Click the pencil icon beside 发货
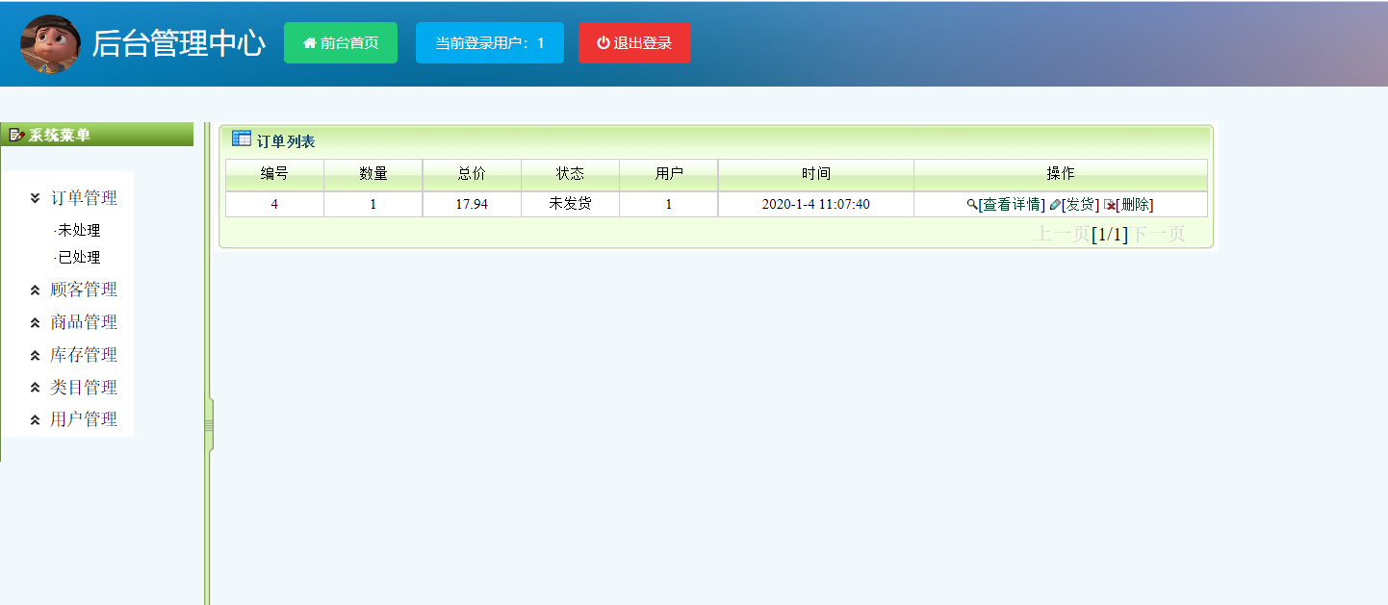1388x605 pixels. point(1055,205)
